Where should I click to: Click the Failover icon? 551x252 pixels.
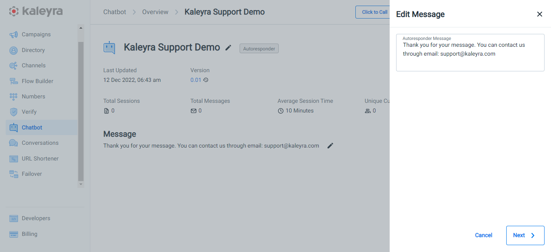(14, 174)
